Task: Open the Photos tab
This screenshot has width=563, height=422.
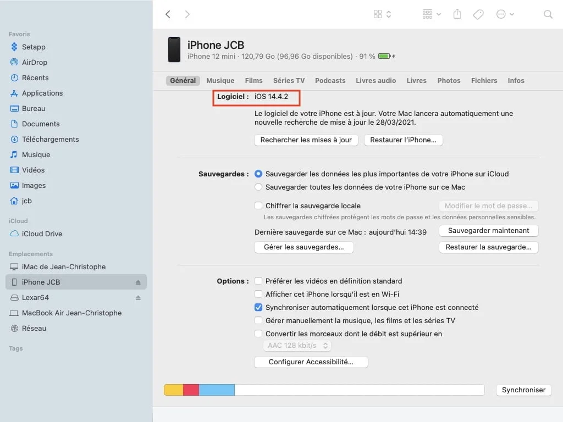Action: pos(449,81)
